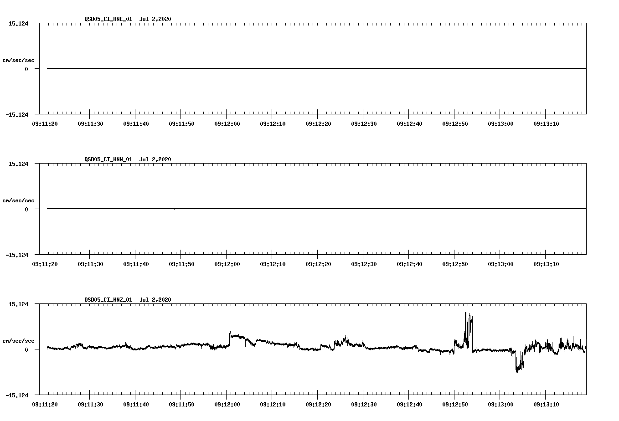Click the cm/sec/sec unit label of HNN plot
The width and height of the screenshot is (619, 421).
click(18, 200)
